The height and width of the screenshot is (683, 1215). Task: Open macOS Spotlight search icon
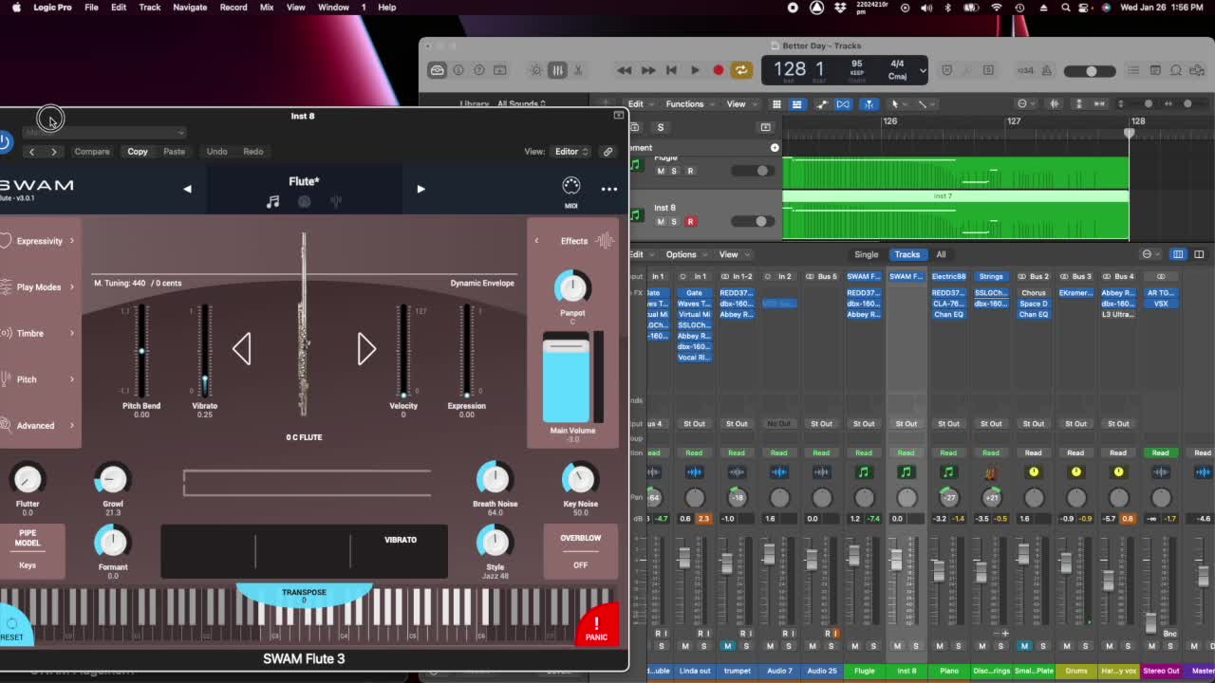coord(1065,8)
